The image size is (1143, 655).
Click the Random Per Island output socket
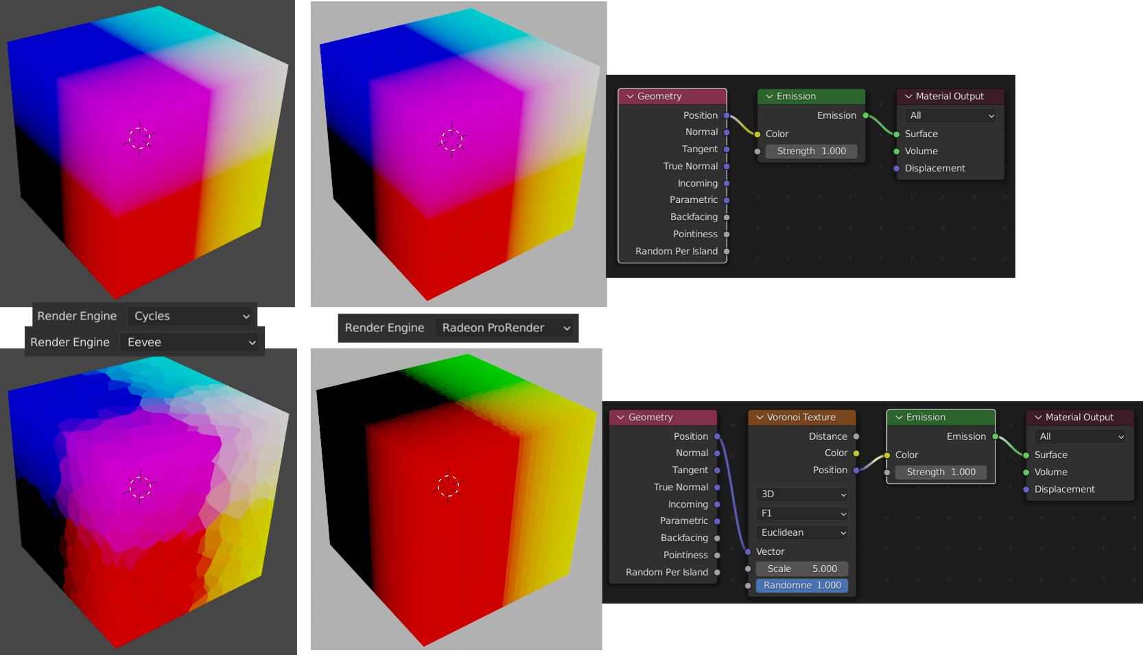(727, 251)
